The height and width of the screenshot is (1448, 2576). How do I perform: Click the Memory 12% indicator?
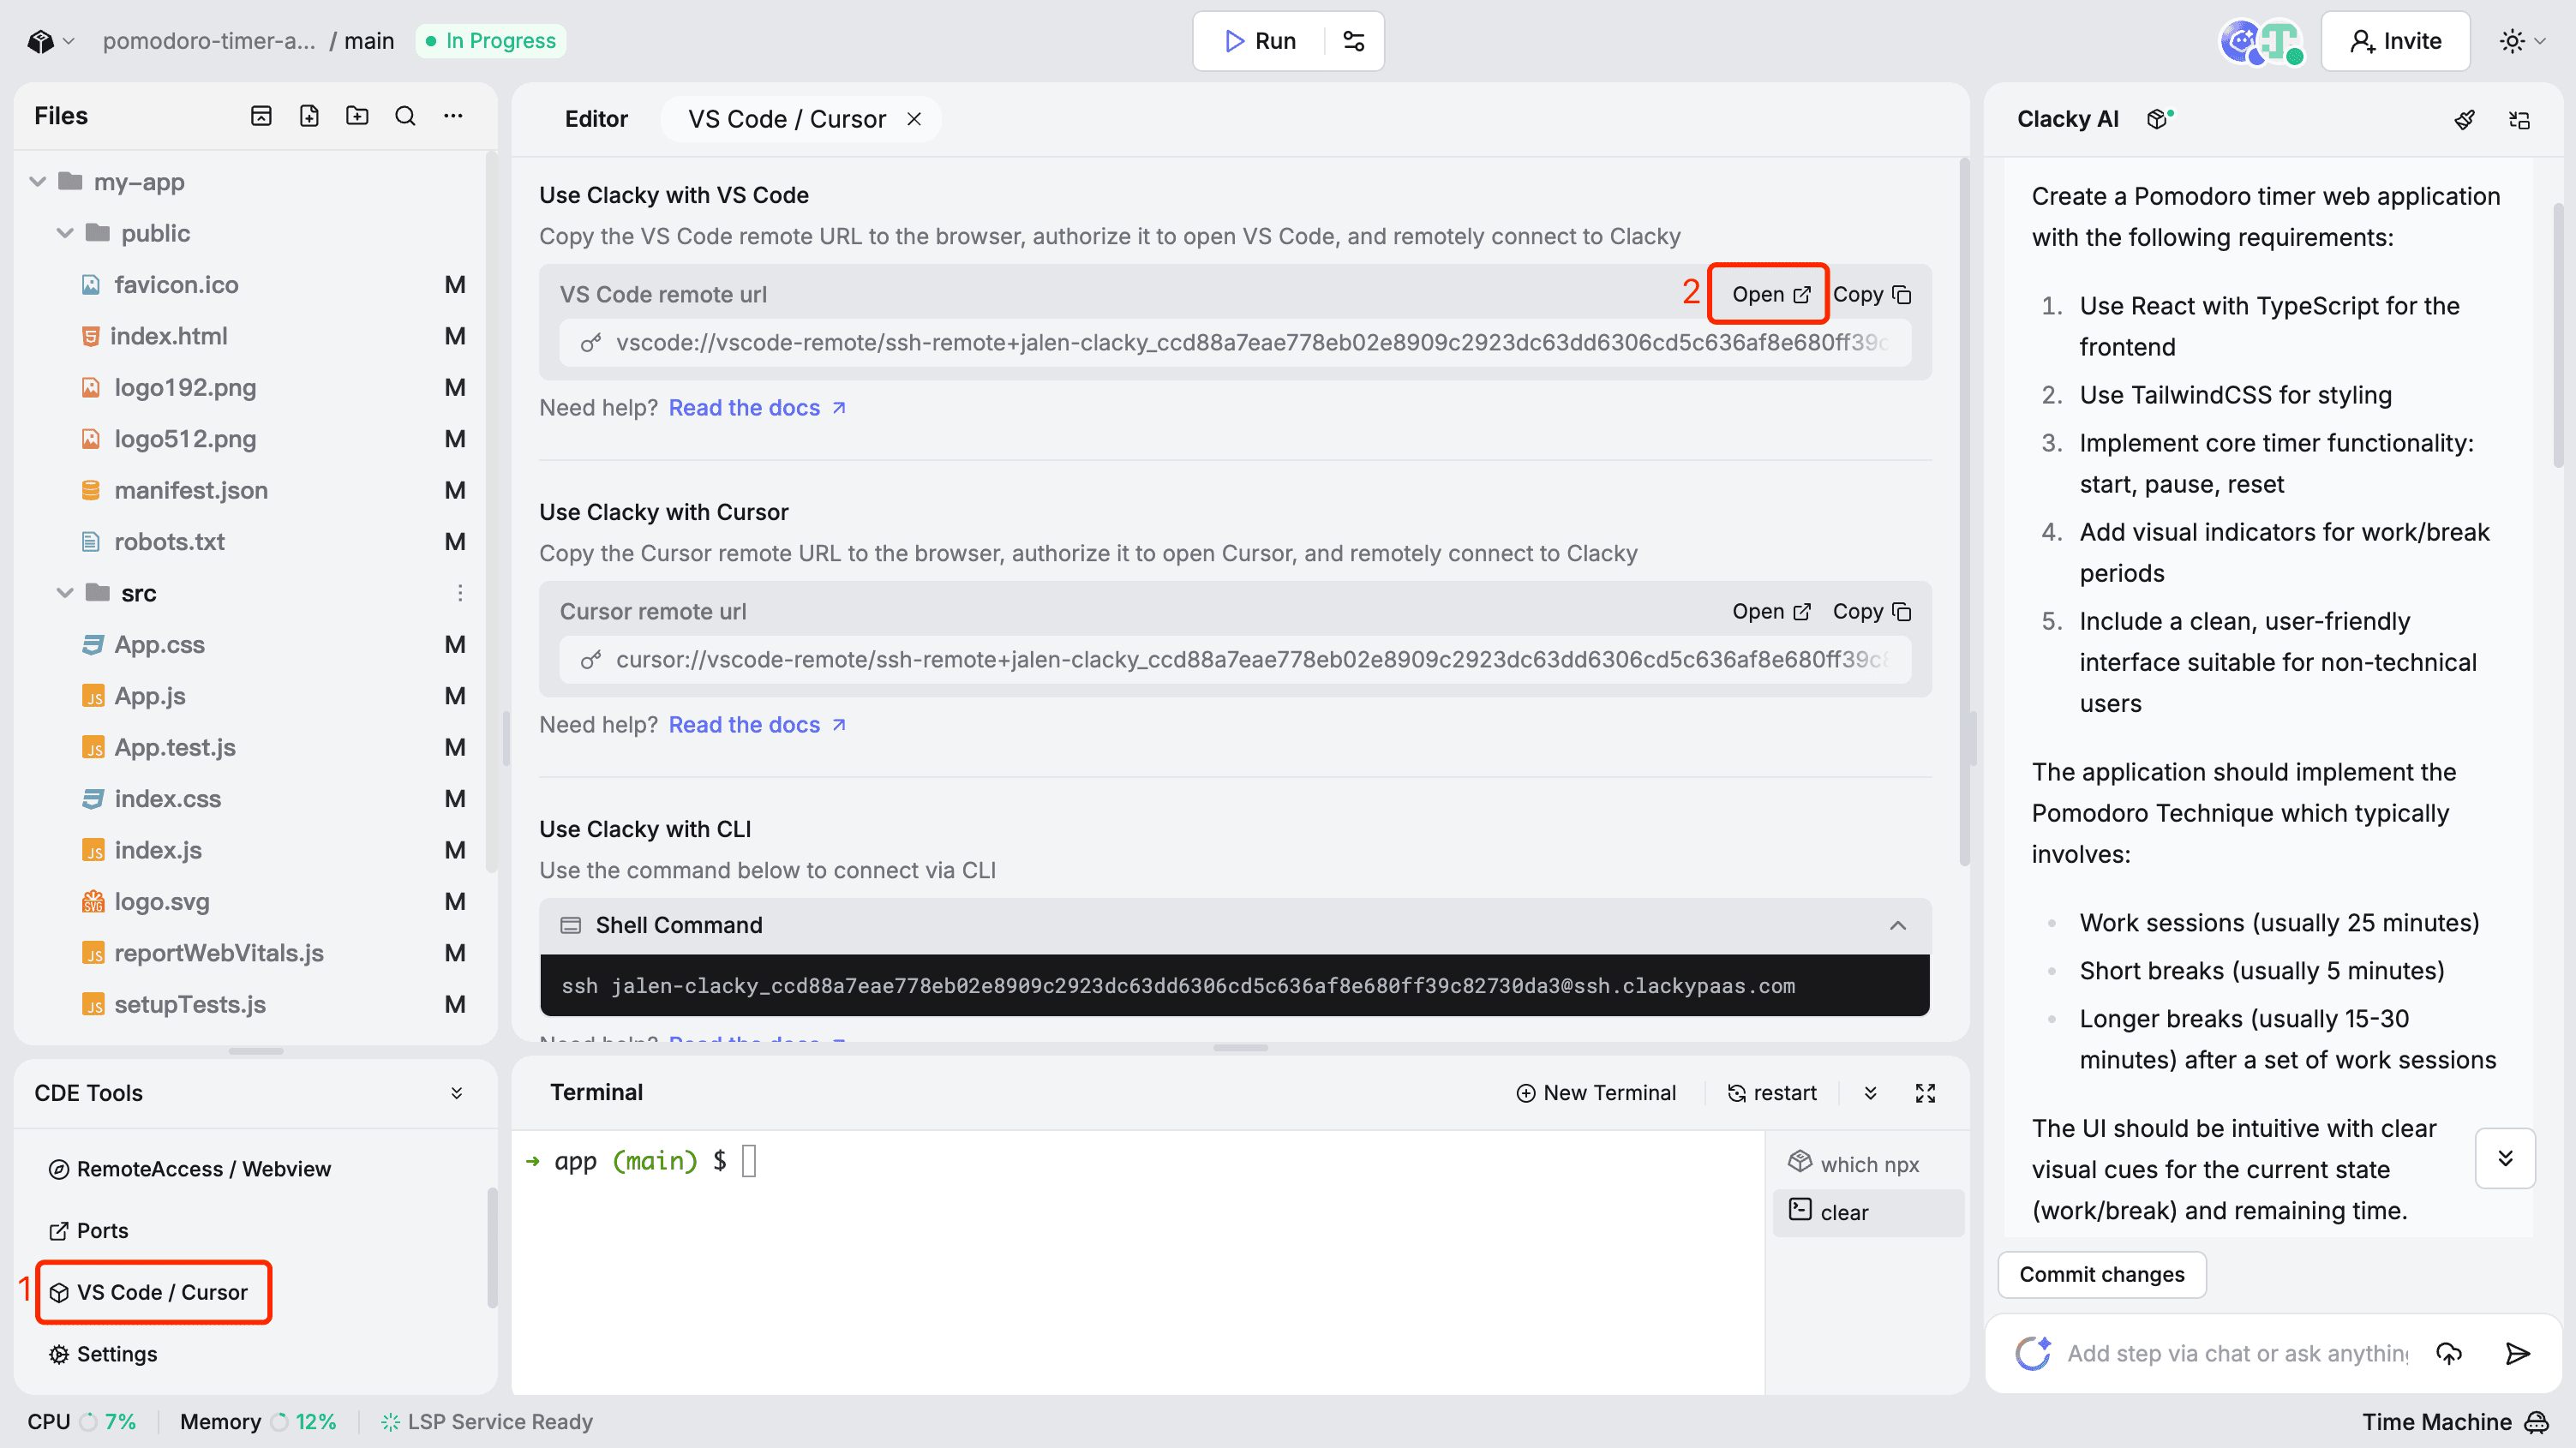[x=258, y=1422]
